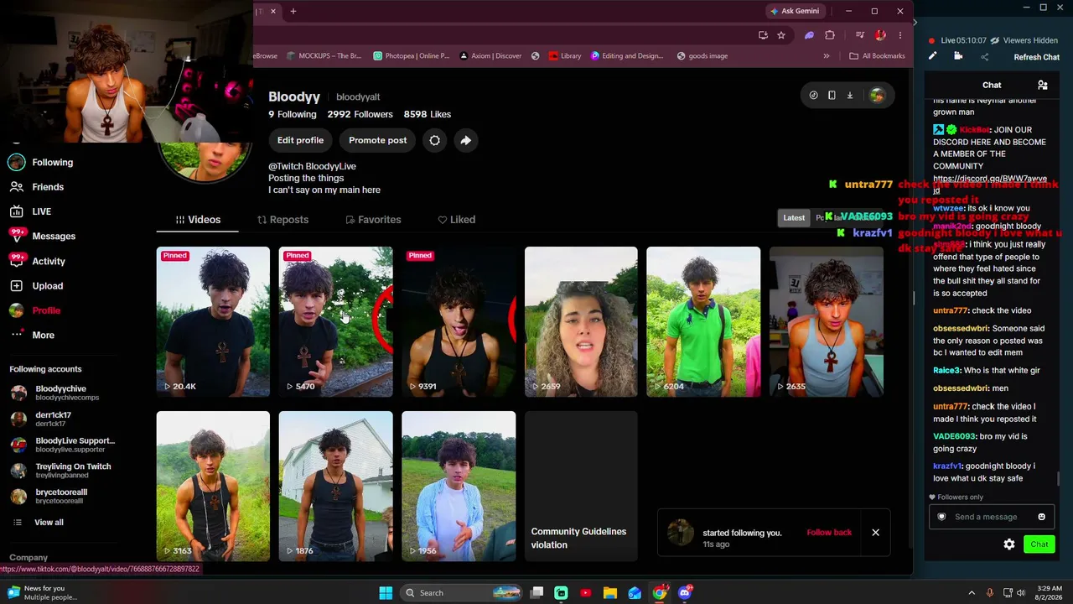Expand the More menu in TikTok sidebar
Screen dimensions: 1073x604
[x=32, y=335]
